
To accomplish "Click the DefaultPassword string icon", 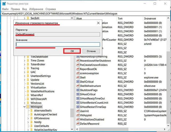I will coord(78,124).
